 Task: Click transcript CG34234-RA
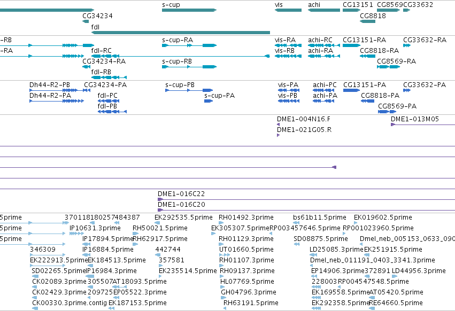coord(87,67)
